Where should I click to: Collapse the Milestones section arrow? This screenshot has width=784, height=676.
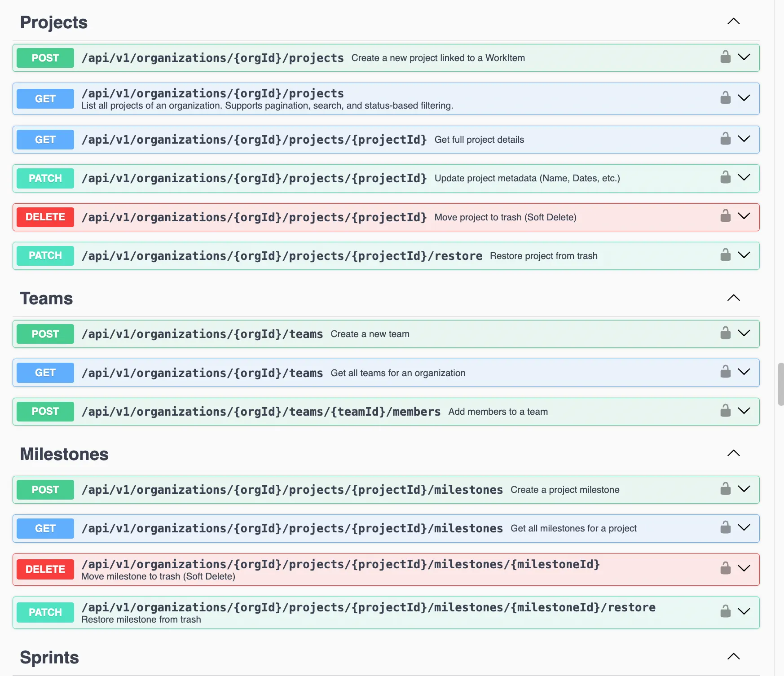point(733,453)
